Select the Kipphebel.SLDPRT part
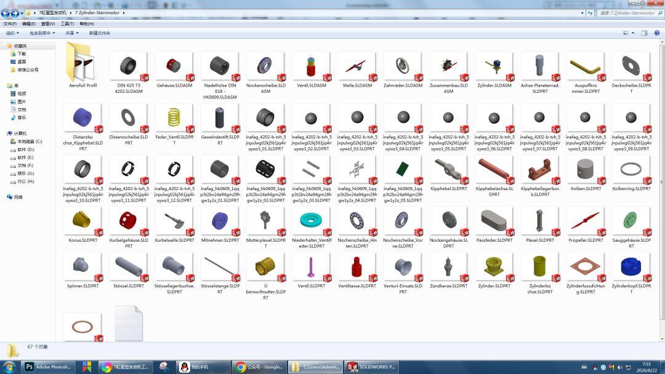The height and width of the screenshot is (374, 665). tap(449, 173)
